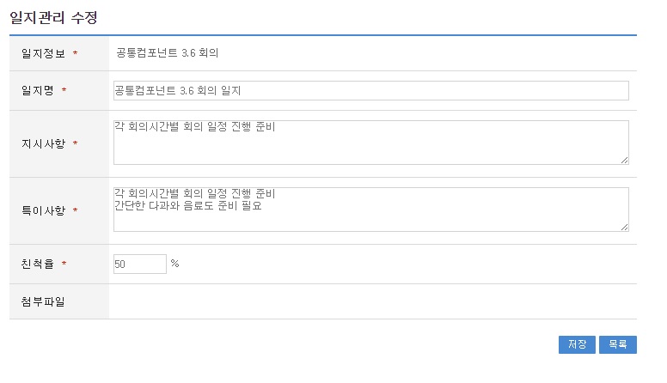The height and width of the screenshot is (383, 667).
Task: Focus the 지시사항 text area
Action: 370,143
